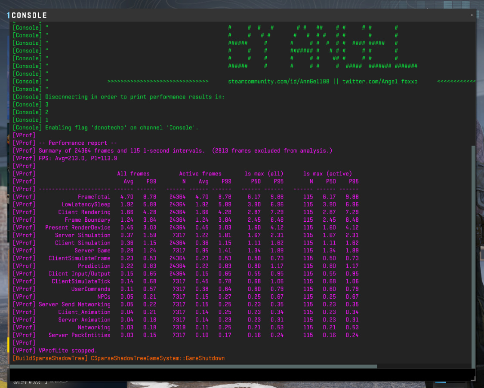Click the CONSOLE window title
The image size is (484, 388).
pos(29,15)
